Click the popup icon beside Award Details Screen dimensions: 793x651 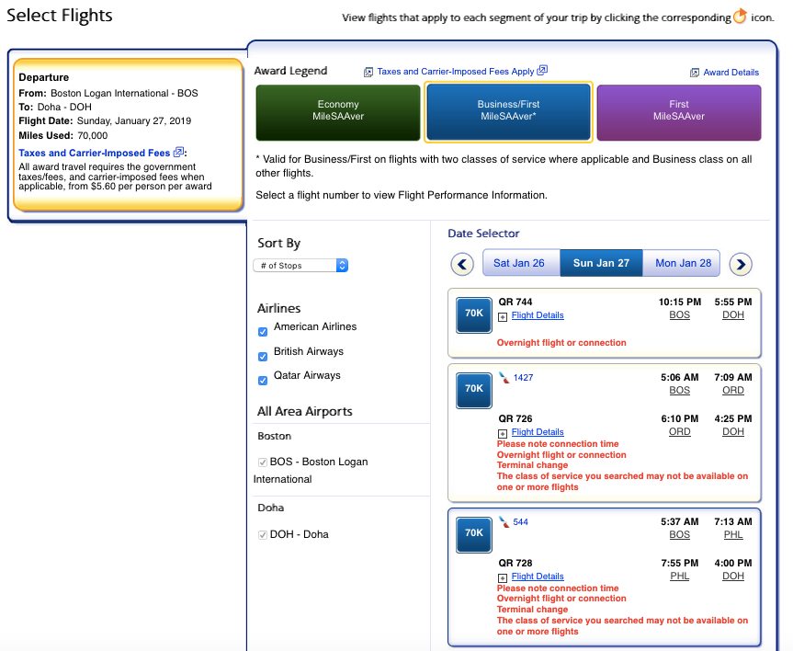(x=695, y=73)
